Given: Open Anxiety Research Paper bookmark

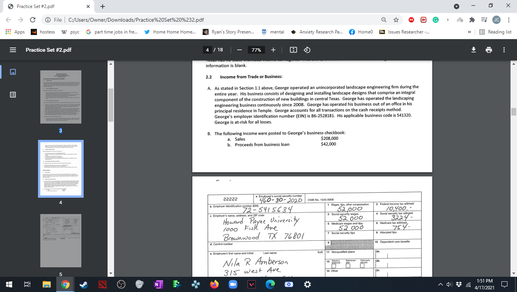Looking at the screenshot, I should (x=317, y=32).
